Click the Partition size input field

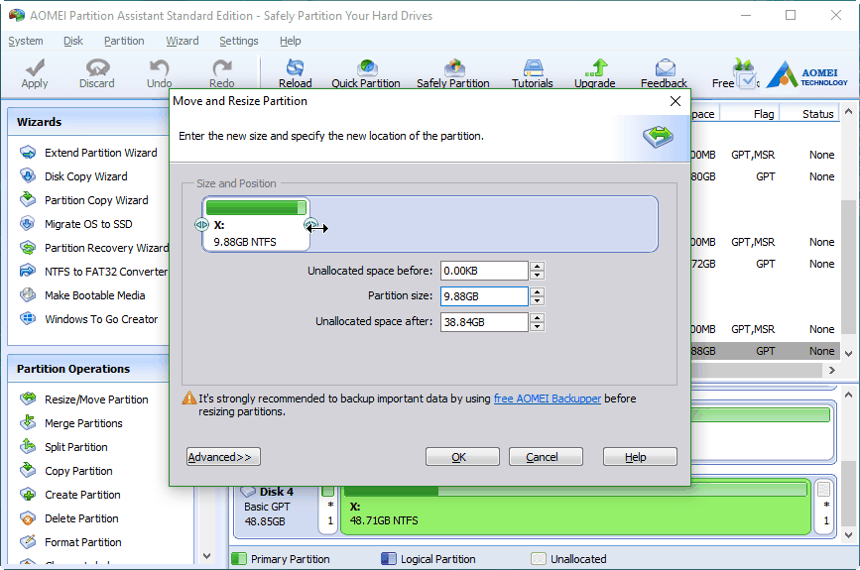click(484, 296)
